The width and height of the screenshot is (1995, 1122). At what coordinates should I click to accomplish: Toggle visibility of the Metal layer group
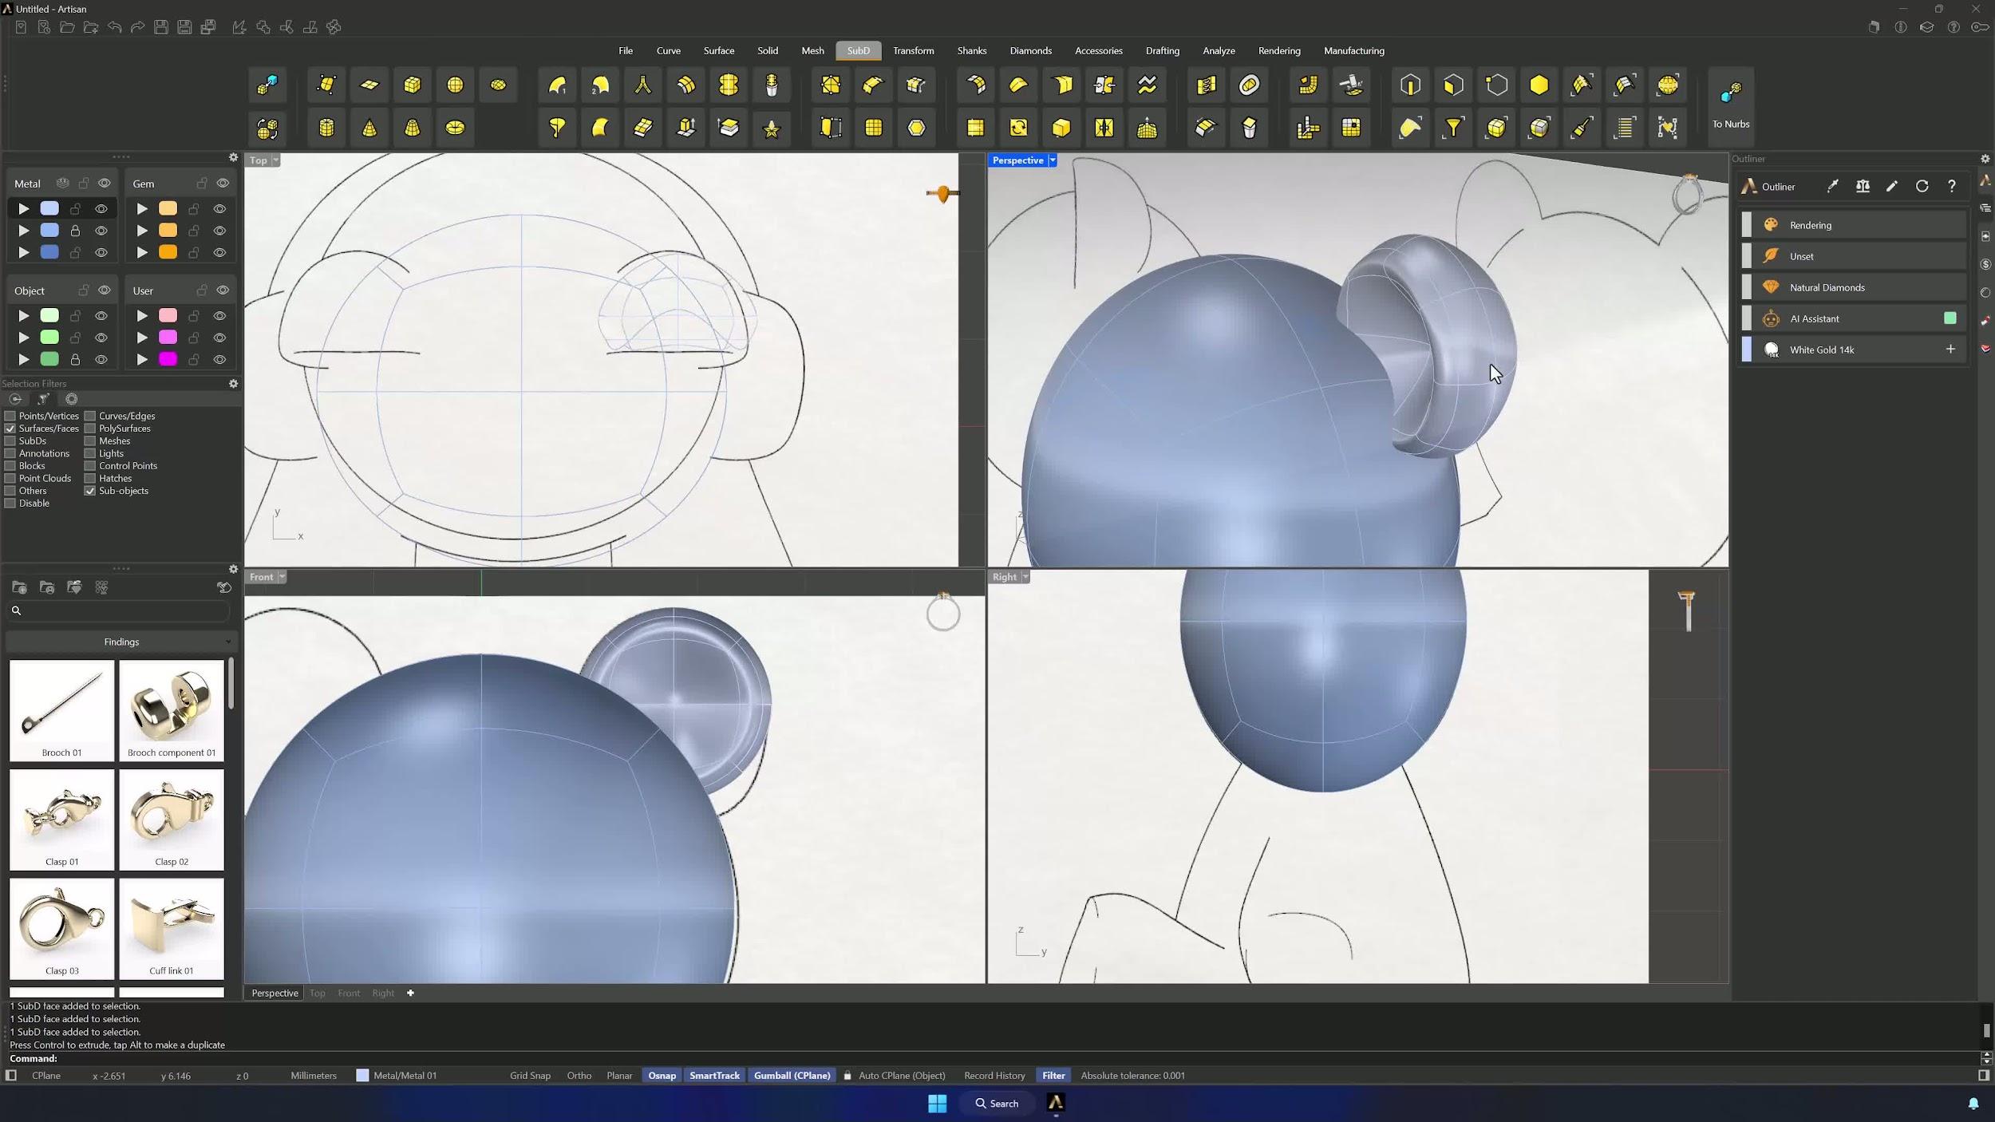pyautogui.click(x=105, y=184)
